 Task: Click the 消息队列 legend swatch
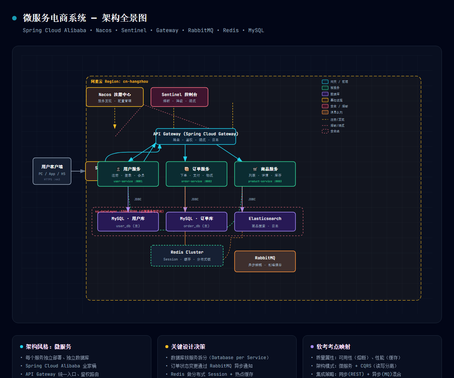[325, 112]
